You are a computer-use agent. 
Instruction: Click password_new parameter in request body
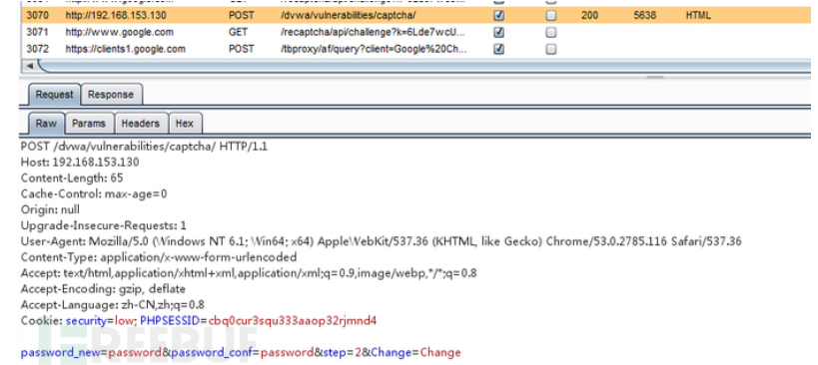91,352
